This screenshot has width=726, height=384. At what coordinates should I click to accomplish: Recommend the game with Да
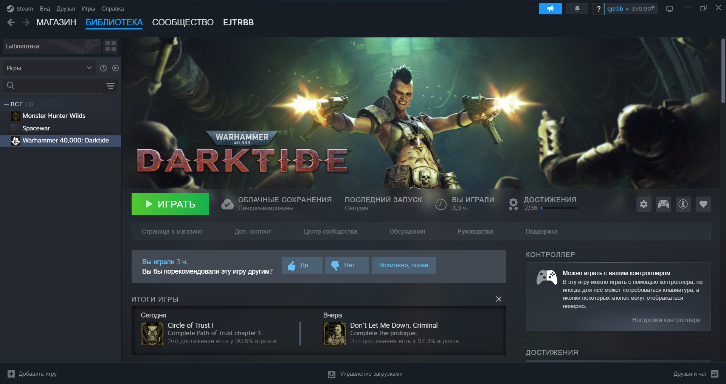point(302,265)
